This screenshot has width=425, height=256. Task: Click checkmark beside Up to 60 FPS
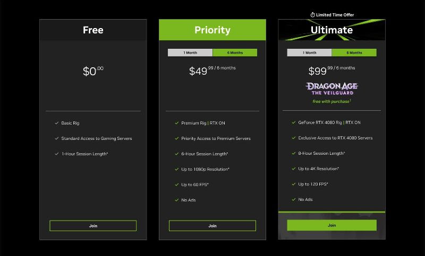[x=177, y=184]
